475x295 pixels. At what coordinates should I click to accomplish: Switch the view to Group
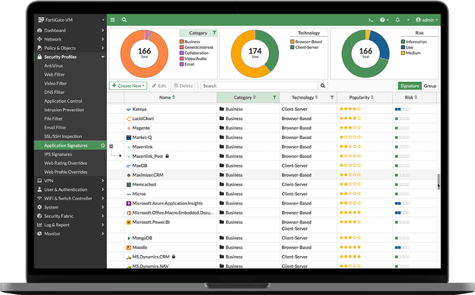[430, 86]
